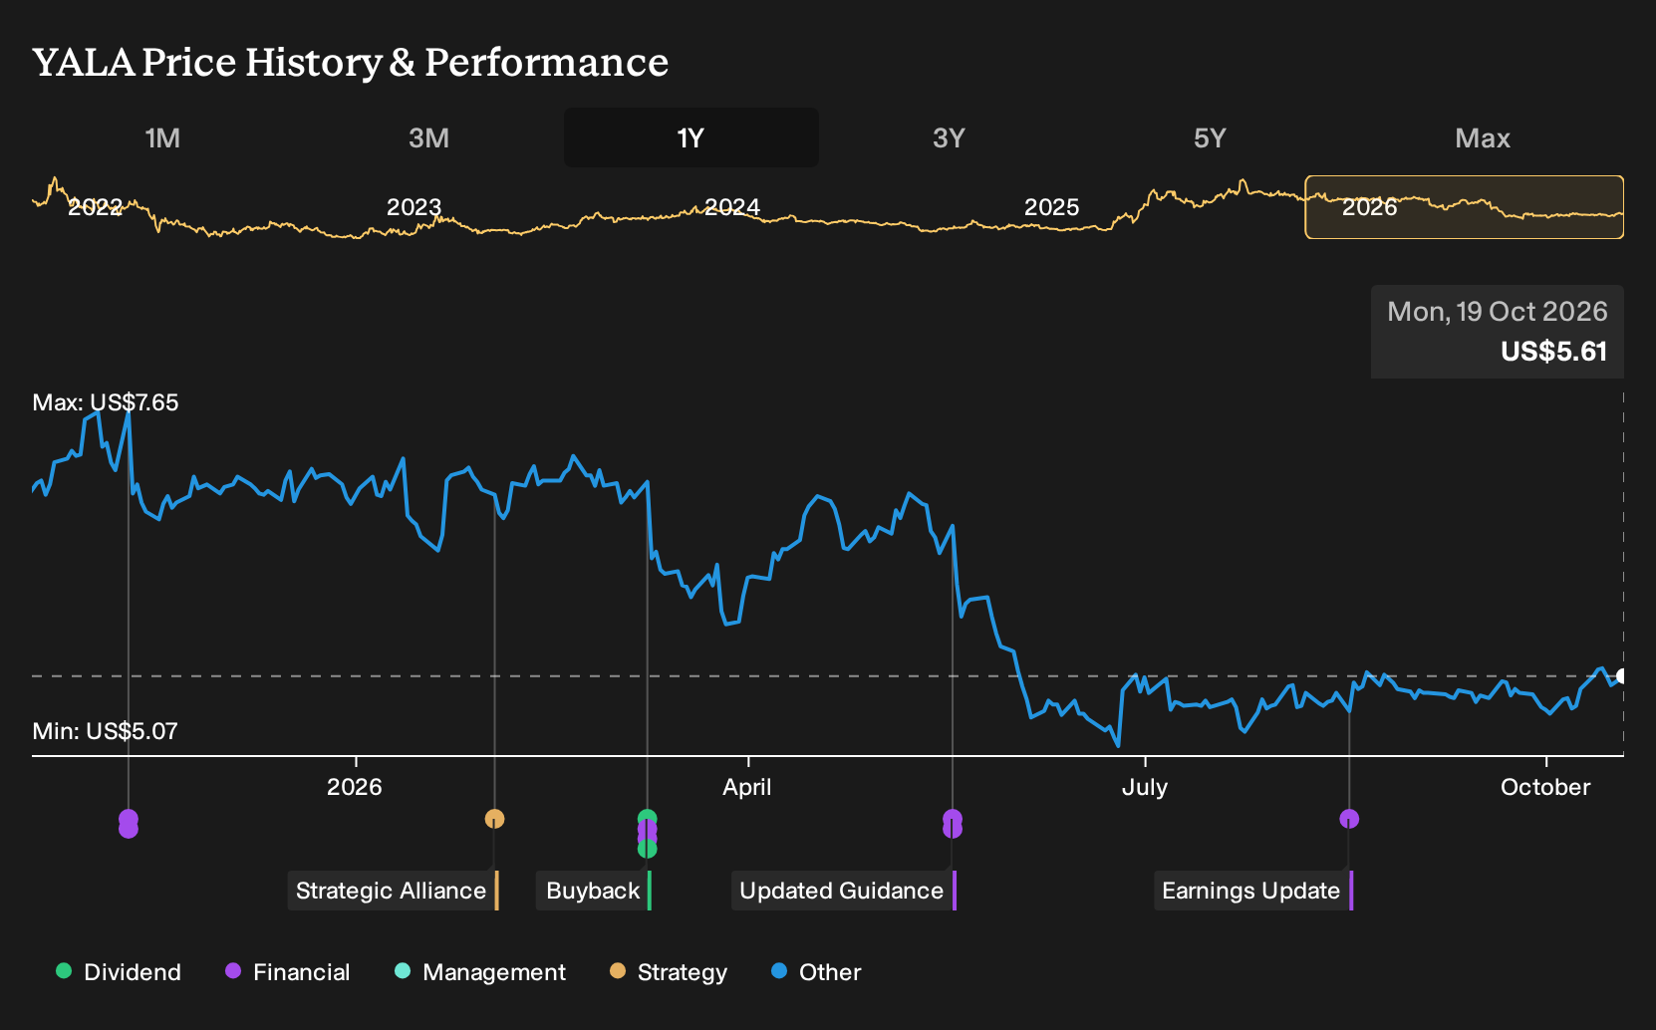Click the 'Mon, 19 Oct 2026' date text

[x=1498, y=312]
